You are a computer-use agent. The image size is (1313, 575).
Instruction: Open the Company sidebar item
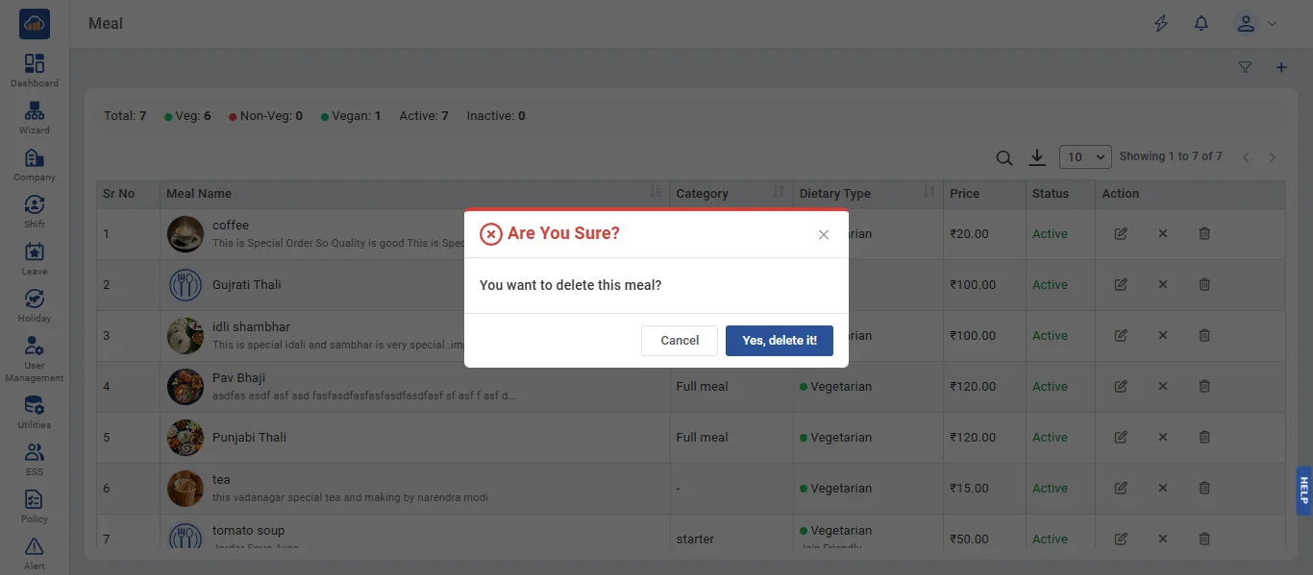coord(35,165)
